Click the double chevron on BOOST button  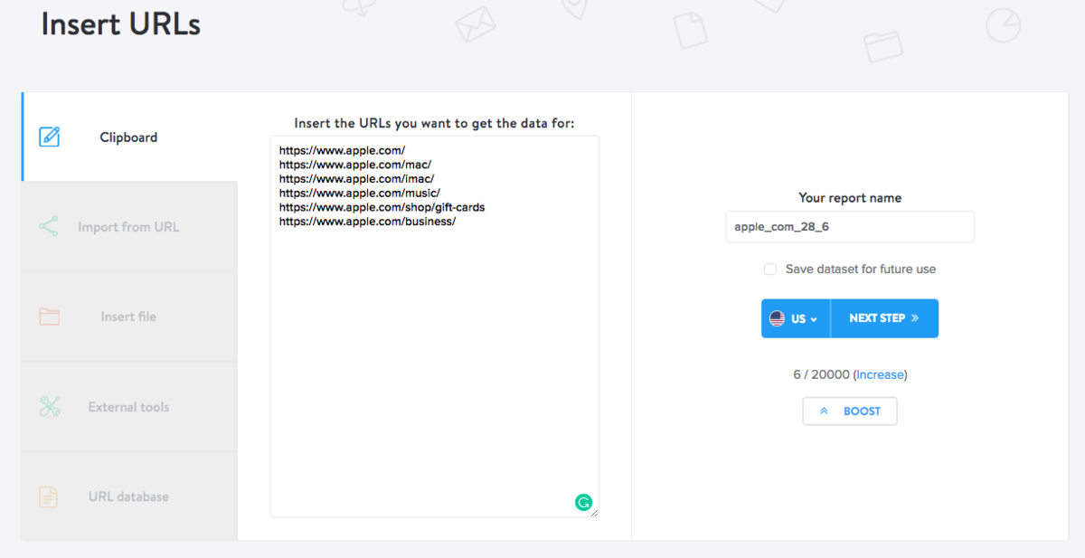click(824, 411)
